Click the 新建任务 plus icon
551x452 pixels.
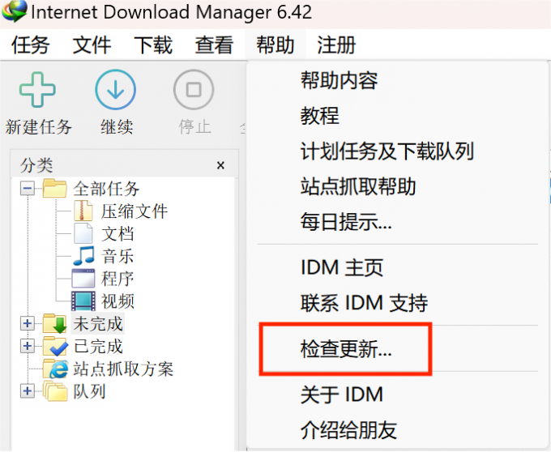coord(37,91)
